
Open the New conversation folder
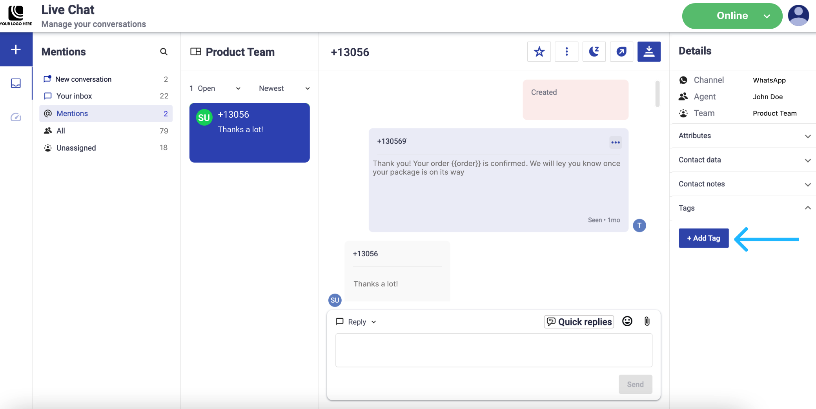coord(106,79)
